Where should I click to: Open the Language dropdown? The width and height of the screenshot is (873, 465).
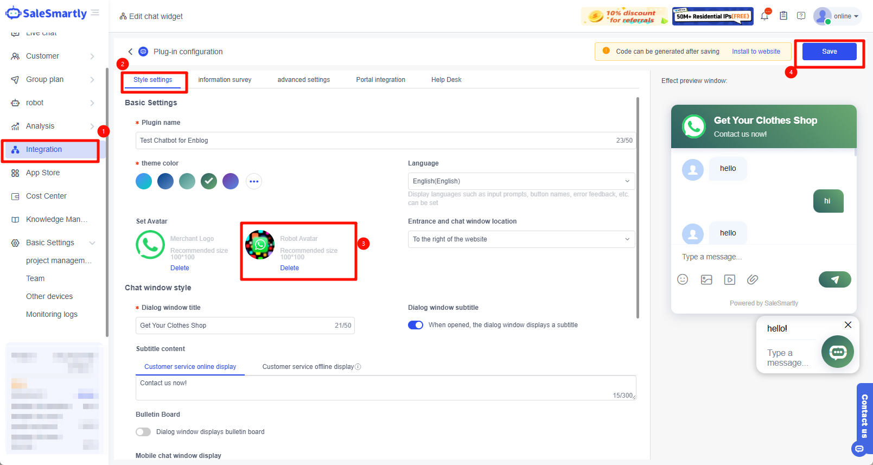521,181
